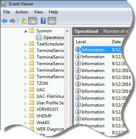Click the Event Viewer title bar icon
The height and width of the screenshot is (139, 136).
coord(4,4)
